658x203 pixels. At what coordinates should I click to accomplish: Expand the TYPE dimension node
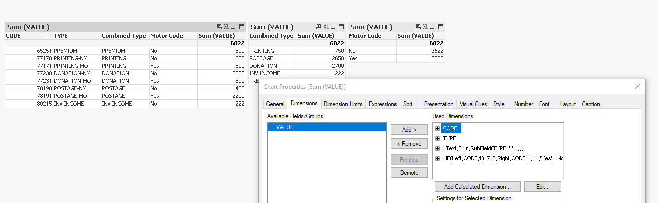[437, 138]
